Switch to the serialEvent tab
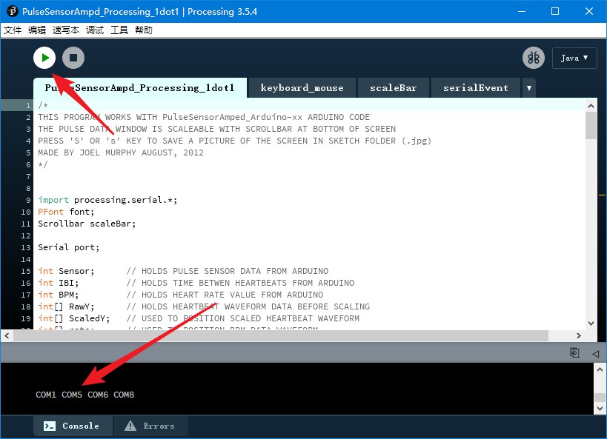 point(476,88)
